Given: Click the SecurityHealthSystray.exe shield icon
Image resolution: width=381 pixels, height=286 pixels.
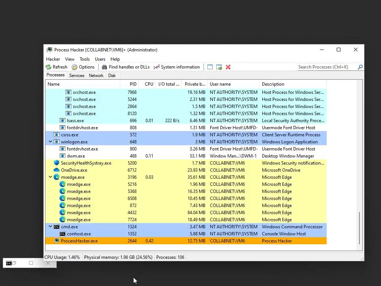Looking at the screenshot, I should (57, 163).
